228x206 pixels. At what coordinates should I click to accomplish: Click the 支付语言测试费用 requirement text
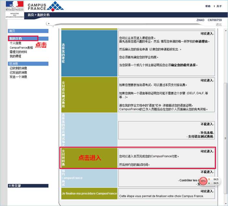pyautogui.click(x=200, y=137)
